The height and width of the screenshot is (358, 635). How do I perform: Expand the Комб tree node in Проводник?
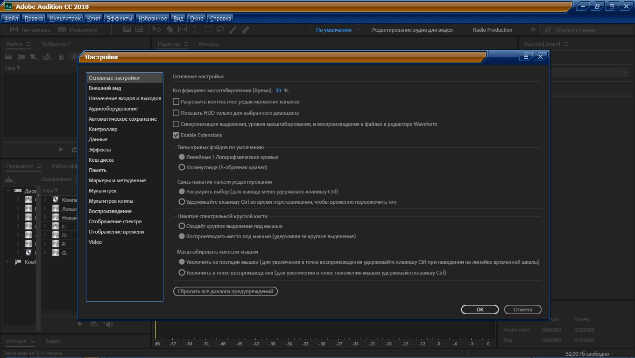pyautogui.click(x=8, y=262)
